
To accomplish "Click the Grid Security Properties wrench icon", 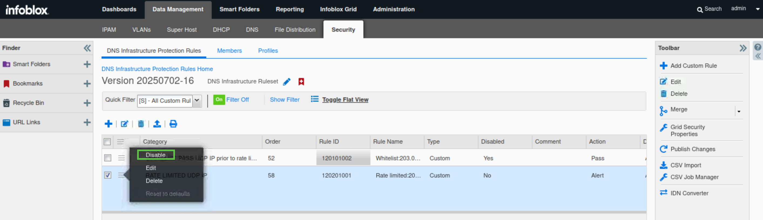I will coord(663,128).
